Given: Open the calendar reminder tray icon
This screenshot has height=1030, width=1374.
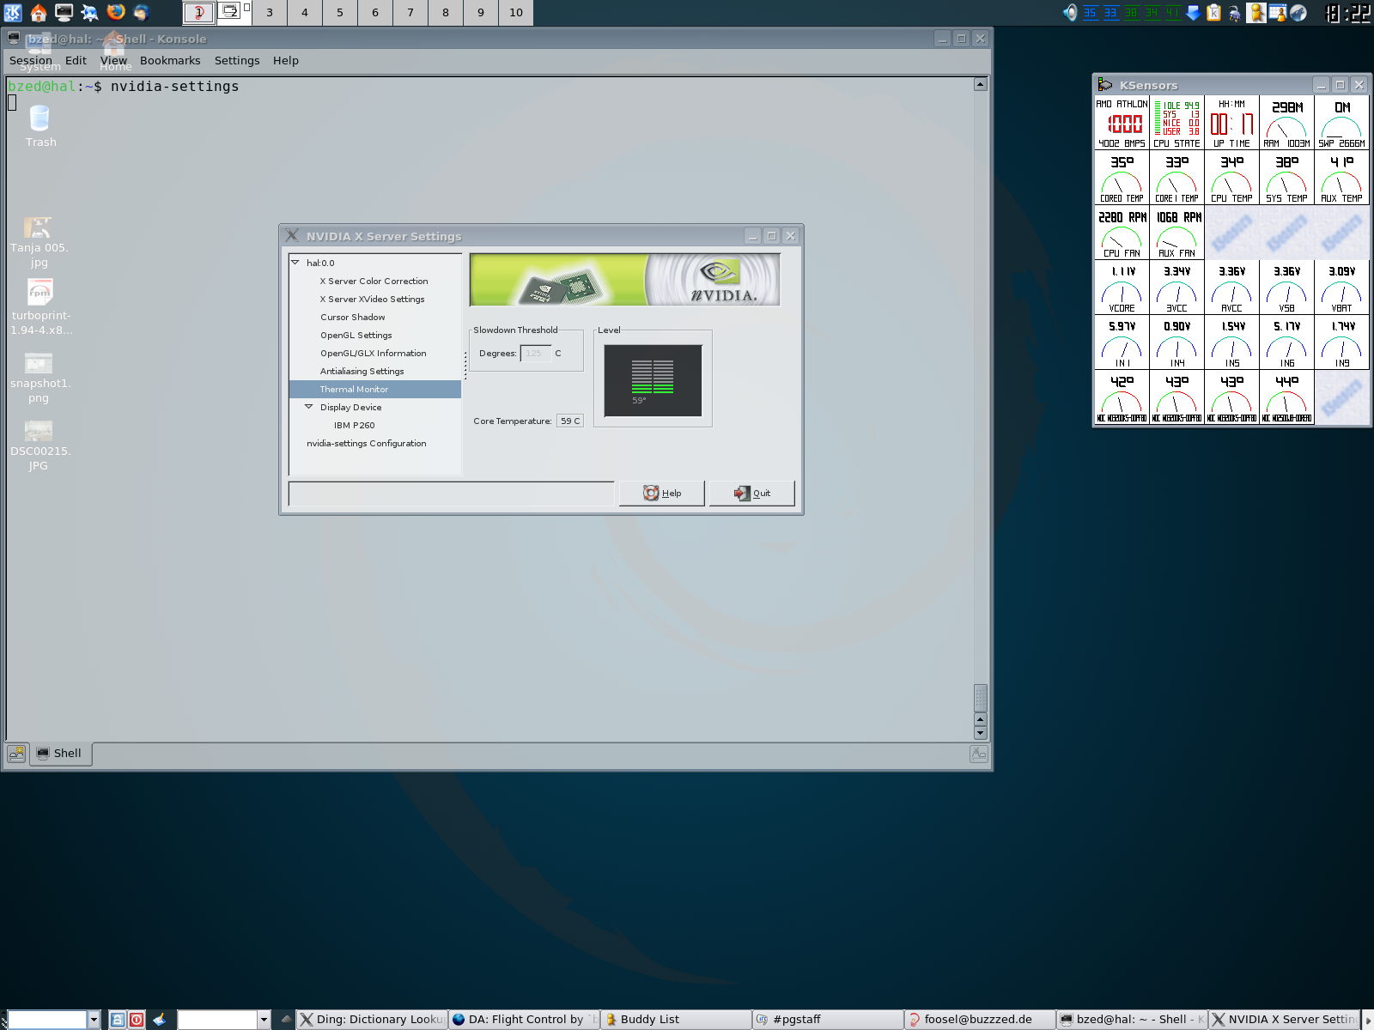Looking at the screenshot, I should click(x=1277, y=12).
